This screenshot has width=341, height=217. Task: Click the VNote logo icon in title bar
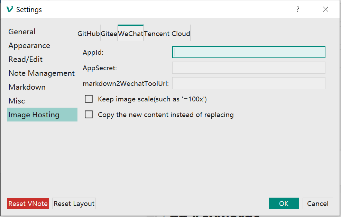[10, 9]
